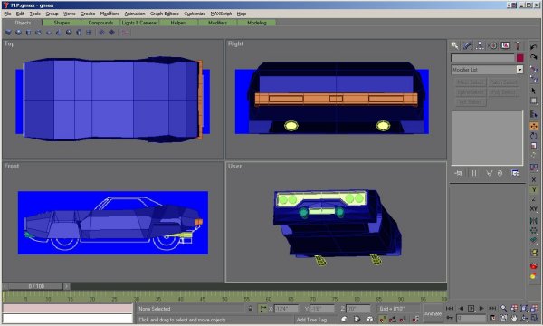Screen dimensions: 543x326
Task: Switch to the Shapes tab
Action: tap(62, 23)
